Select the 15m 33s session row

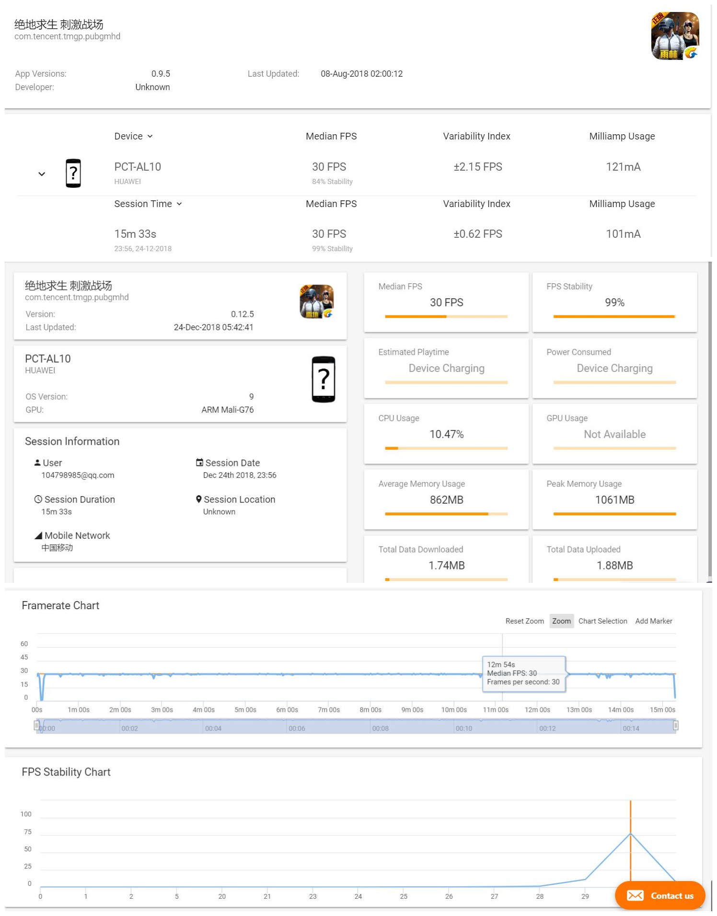pos(135,234)
